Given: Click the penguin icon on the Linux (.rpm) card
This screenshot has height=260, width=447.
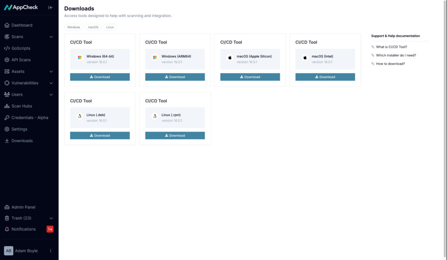Looking at the screenshot, I should 154,115.
